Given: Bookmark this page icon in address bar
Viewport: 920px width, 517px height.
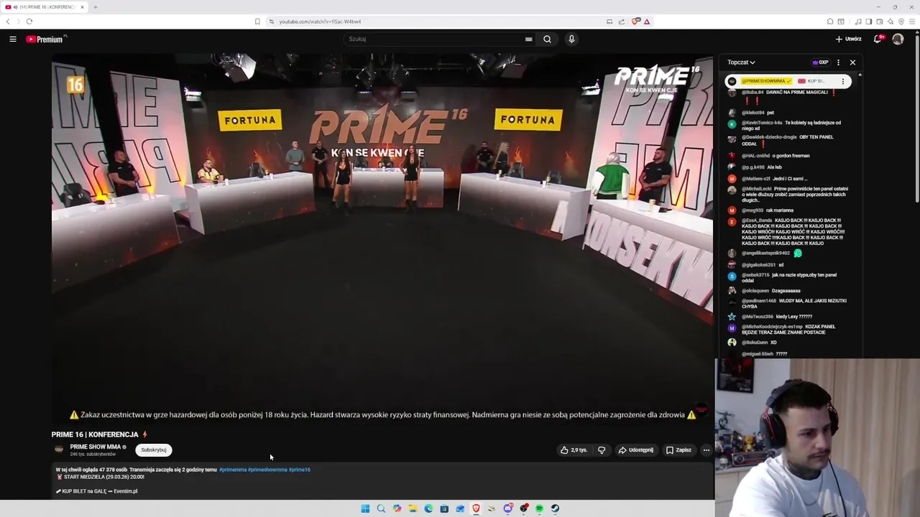Looking at the screenshot, I should (x=257, y=22).
